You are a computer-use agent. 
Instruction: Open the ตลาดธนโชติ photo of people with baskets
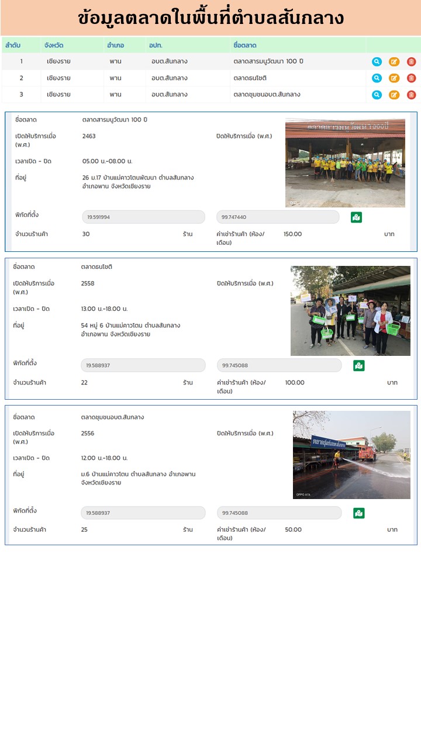coord(350,311)
